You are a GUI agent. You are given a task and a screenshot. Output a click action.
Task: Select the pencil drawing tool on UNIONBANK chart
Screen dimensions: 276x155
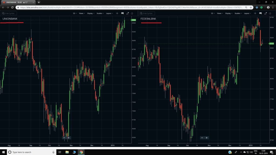coord(127,13)
